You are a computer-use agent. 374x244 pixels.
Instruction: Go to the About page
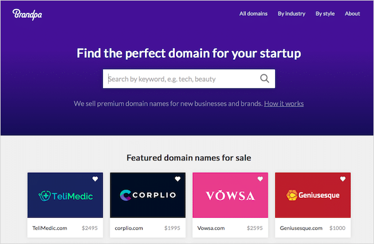(x=352, y=13)
